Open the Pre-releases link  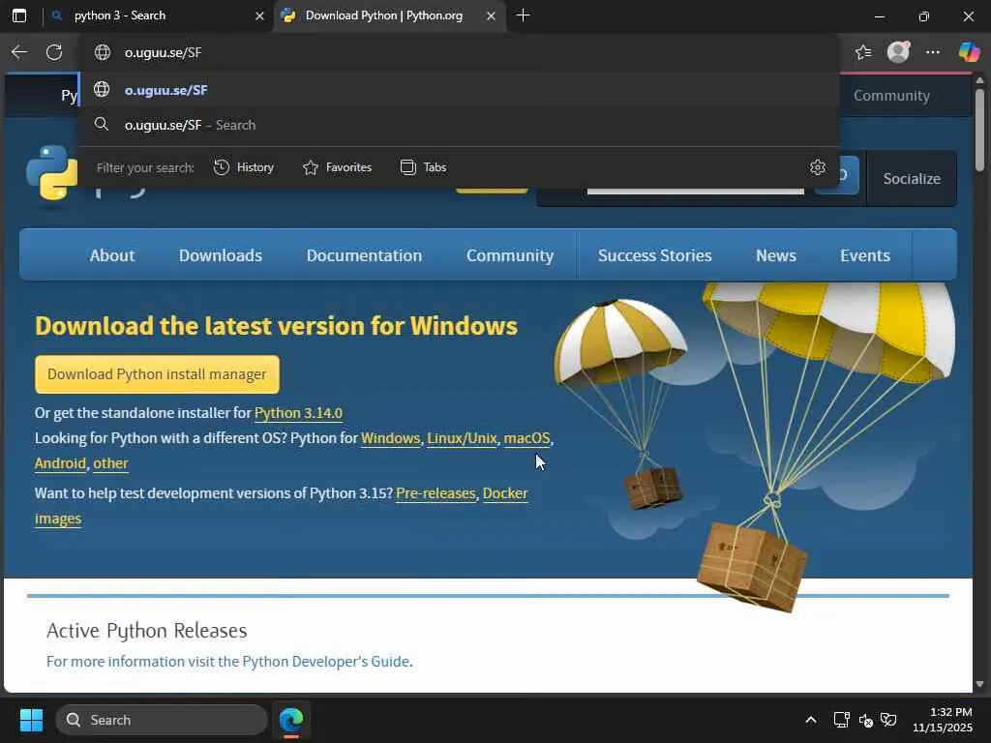[x=435, y=493]
